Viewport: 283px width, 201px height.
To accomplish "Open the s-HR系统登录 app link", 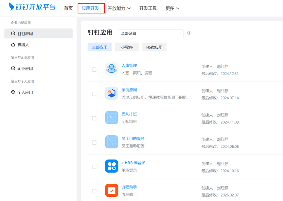I will 133,163.
